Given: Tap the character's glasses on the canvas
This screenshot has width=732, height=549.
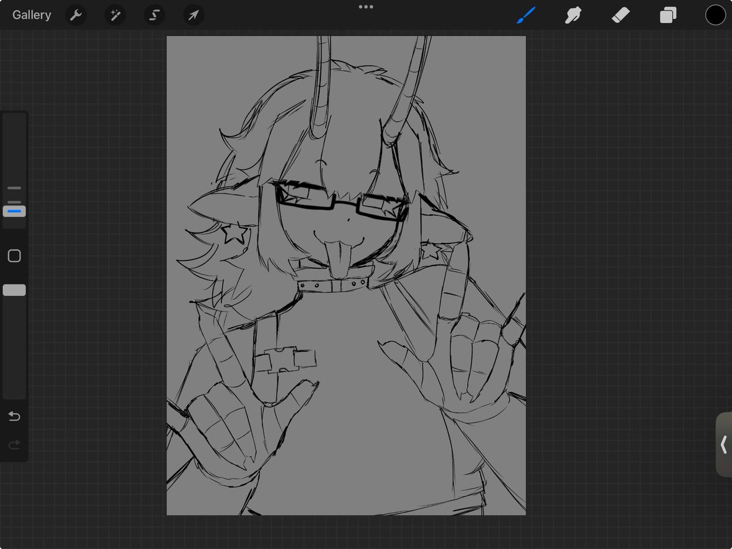Looking at the screenshot, I should [x=342, y=203].
